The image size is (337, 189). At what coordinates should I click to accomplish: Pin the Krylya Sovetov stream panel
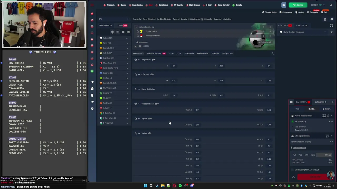tap(331, 32)
